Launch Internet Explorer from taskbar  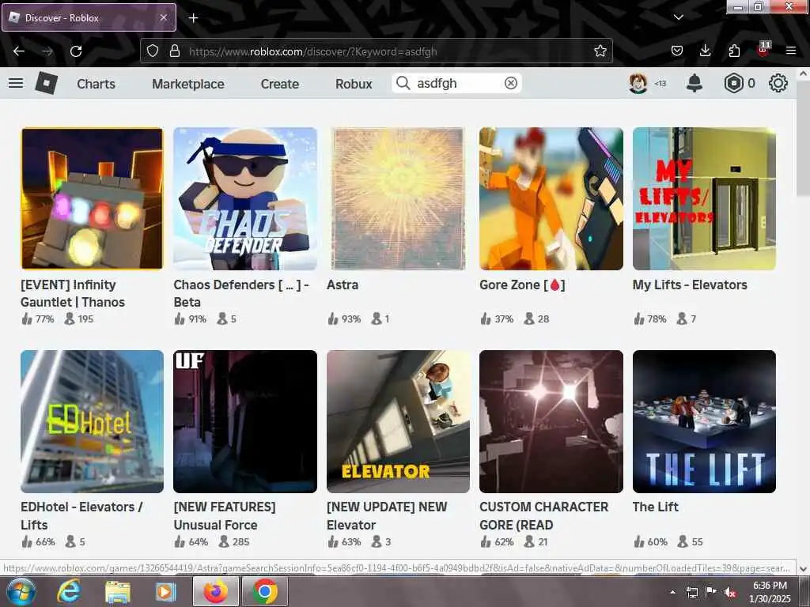coord(69,591)
